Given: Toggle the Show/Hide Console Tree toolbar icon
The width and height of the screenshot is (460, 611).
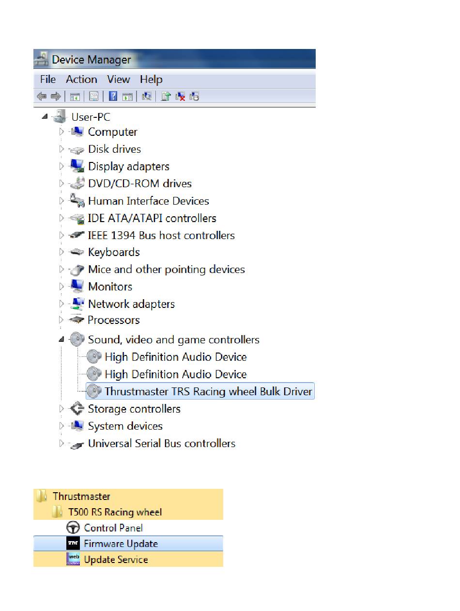Looking at the screenshot, I should coord(75,96).
